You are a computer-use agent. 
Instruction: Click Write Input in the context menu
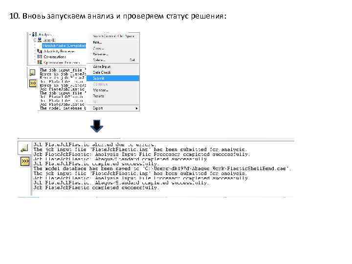click(x=113, y=66)
